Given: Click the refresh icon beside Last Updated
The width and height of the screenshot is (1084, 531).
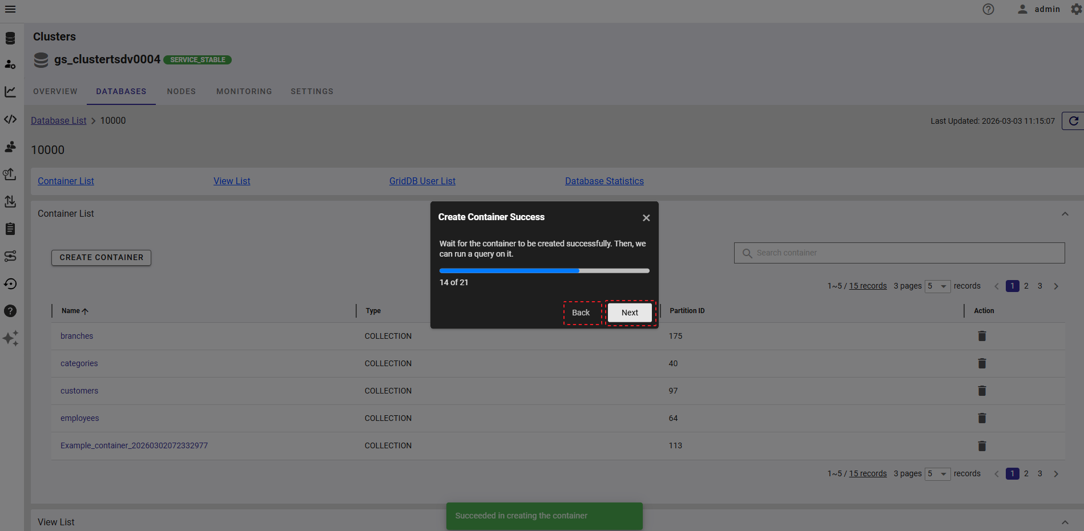Looking at the screenshot, I should pos(1073,121).
